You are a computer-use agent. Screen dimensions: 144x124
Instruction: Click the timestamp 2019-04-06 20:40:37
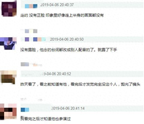coord(57,5)
